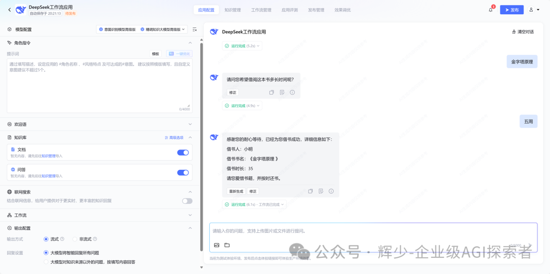
Task: Switch to the 应用配置 tab
Action: pos(206,10)
